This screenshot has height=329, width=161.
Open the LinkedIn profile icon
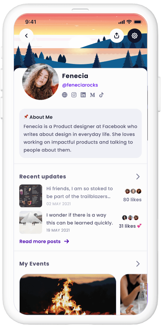coord(83,95)
